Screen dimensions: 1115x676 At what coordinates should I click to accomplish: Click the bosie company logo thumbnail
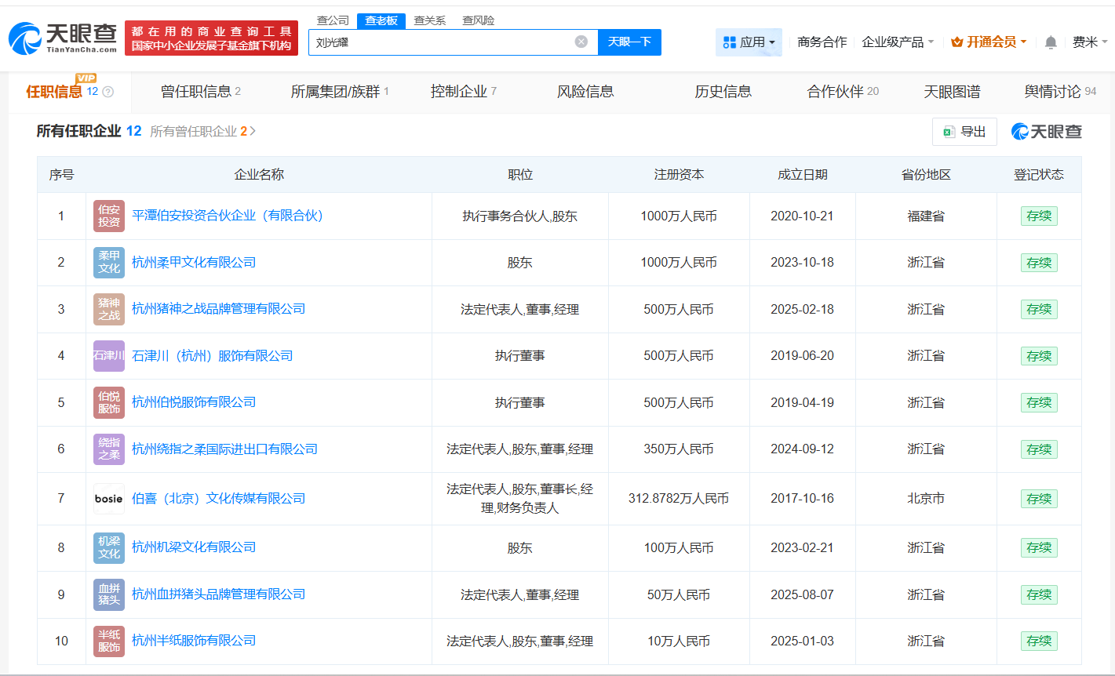coord(108,498)
